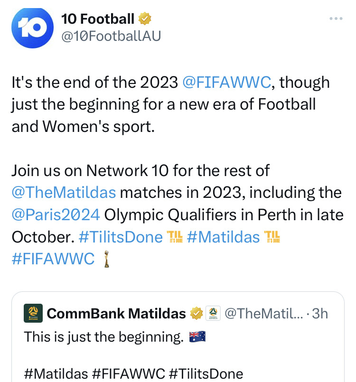The height and width of the screenshot is (382, 356).
Task: Open the quoted tweet 'This is just the beginning'
Action: 103,337
